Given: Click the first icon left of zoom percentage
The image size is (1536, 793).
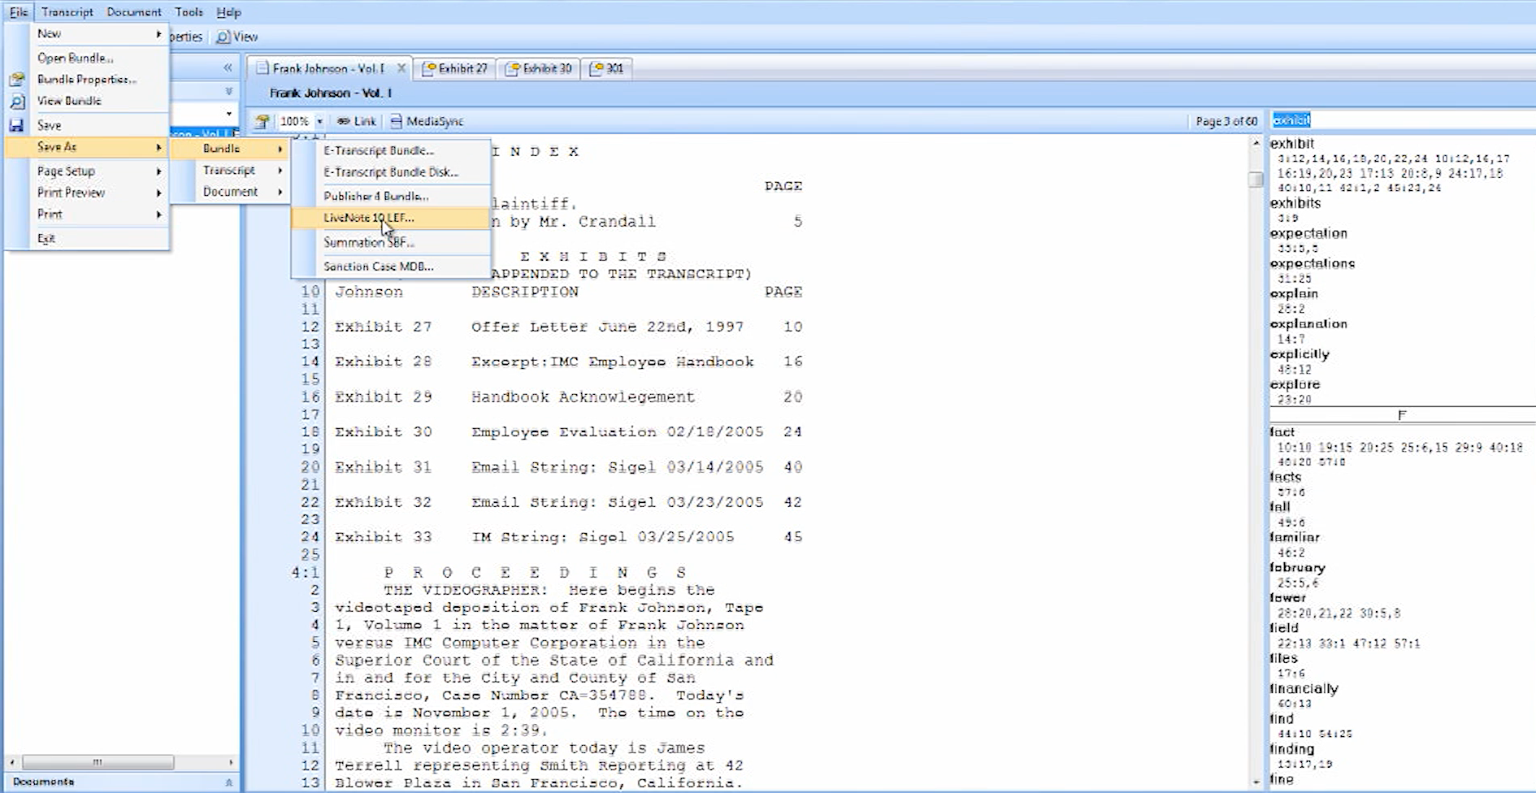Looking at the screenshot, I should pyautogui.click(x=262, y=121).
